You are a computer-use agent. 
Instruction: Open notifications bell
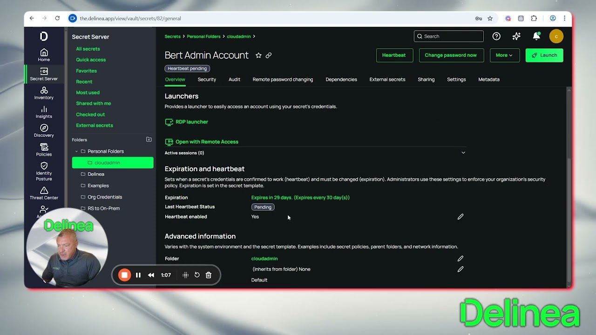(x=536, y=36)
